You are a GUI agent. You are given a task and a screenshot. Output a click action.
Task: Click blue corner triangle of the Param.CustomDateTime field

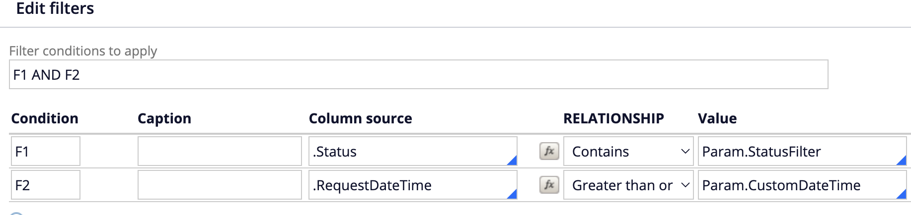902,195
